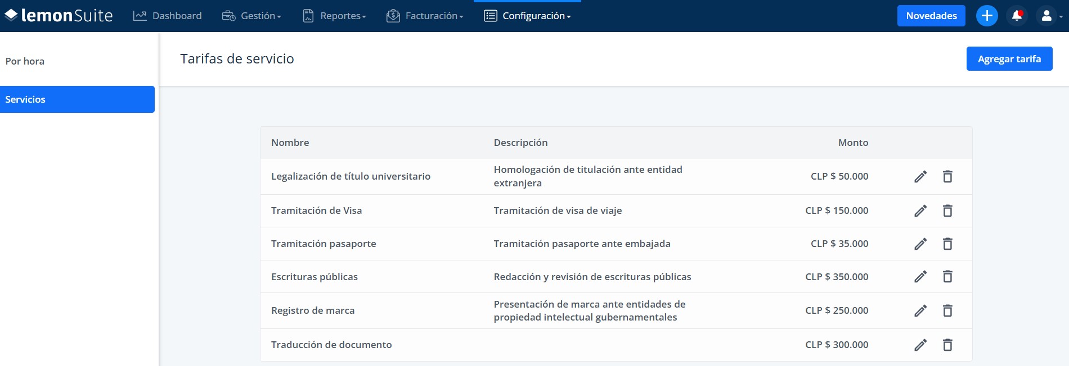Viewport: 1069px width, 366px height.
Task: Edit the Tramitación de Visa tariff
Action: coord(920,211)
